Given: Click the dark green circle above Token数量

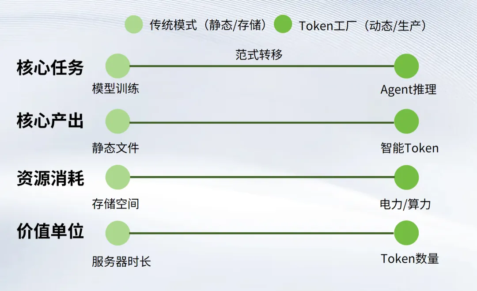Looking at the screenshot, I should coord(406,233).
